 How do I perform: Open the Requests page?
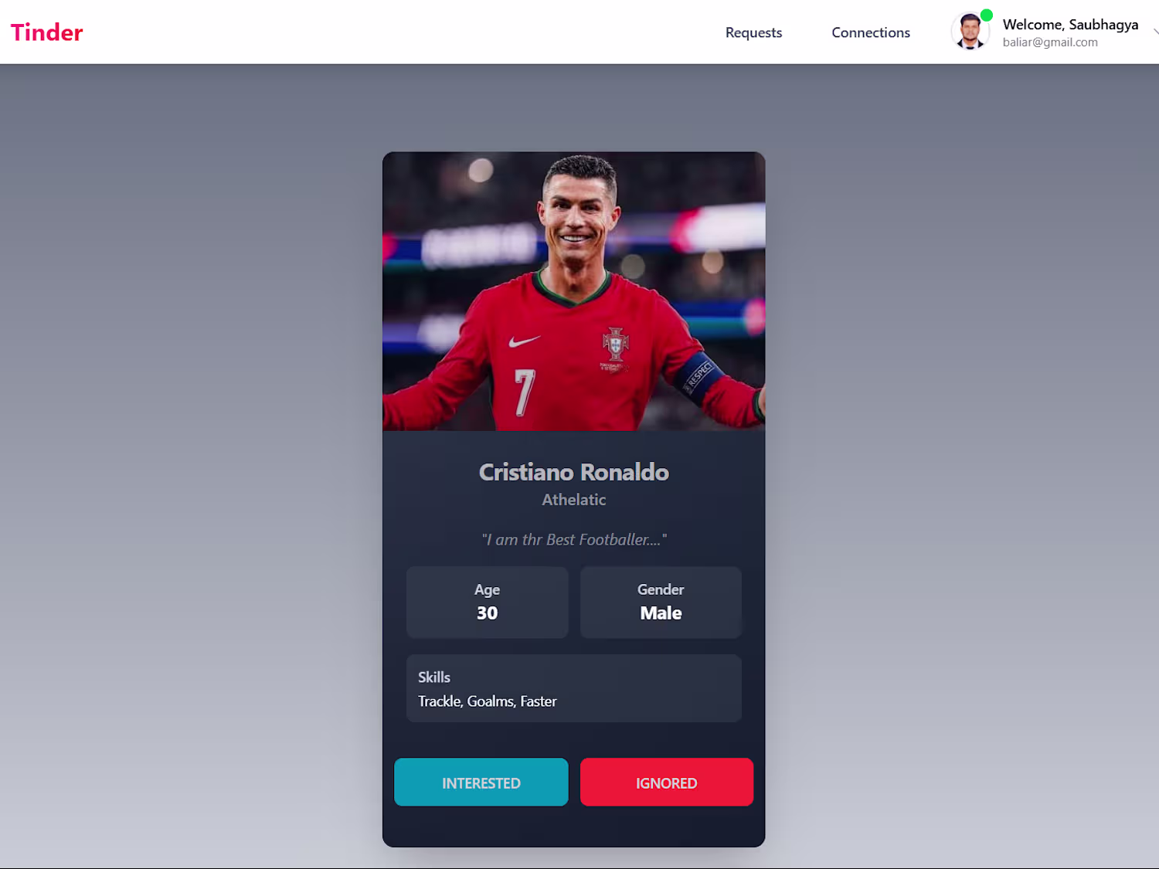pos(753,32)
